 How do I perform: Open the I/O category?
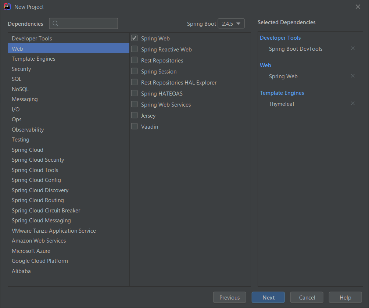pos(69,110)
